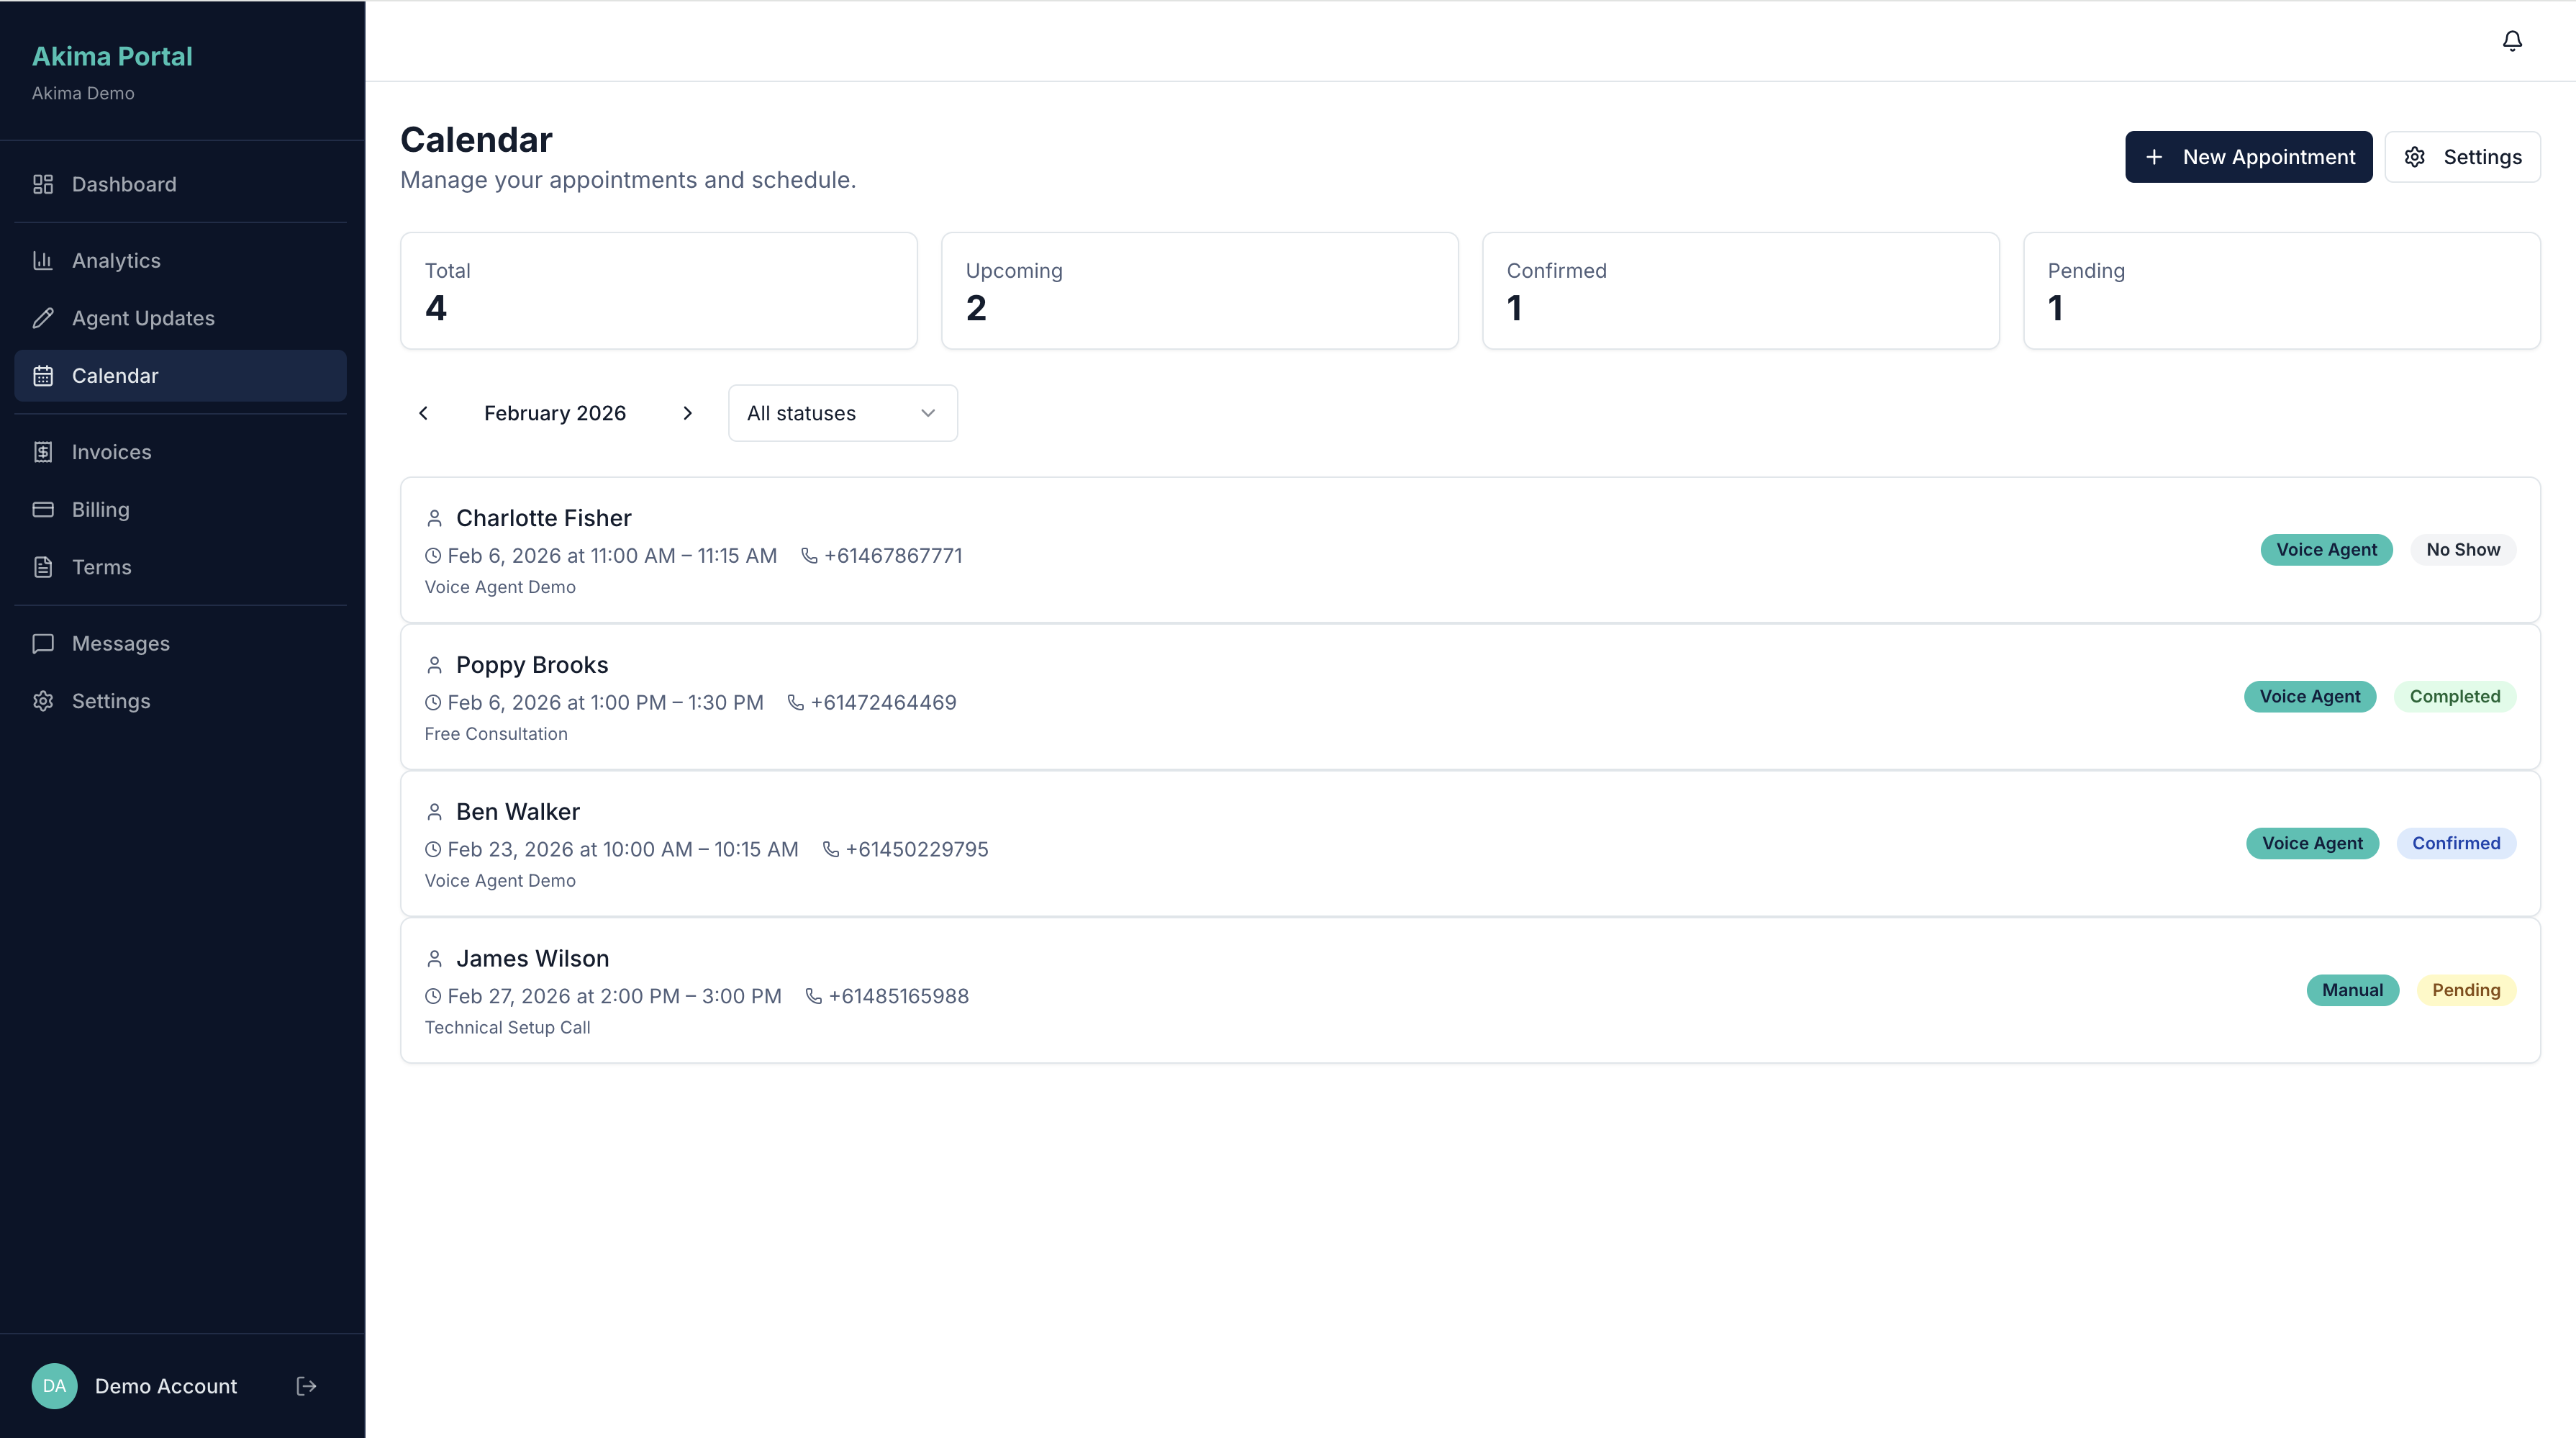The height and width of the screenshot is (1438, 2576).
Task: Click the logout icon next to Demo Account
Action: click(x=306, y=1386)
